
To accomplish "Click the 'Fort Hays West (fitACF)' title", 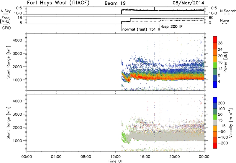I will [58, 3].
